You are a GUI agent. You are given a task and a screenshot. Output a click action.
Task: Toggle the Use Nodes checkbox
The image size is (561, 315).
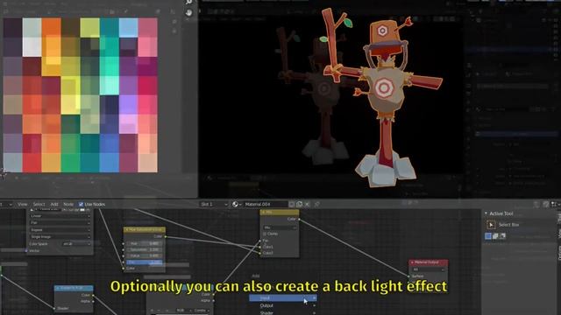coord(81,204)
